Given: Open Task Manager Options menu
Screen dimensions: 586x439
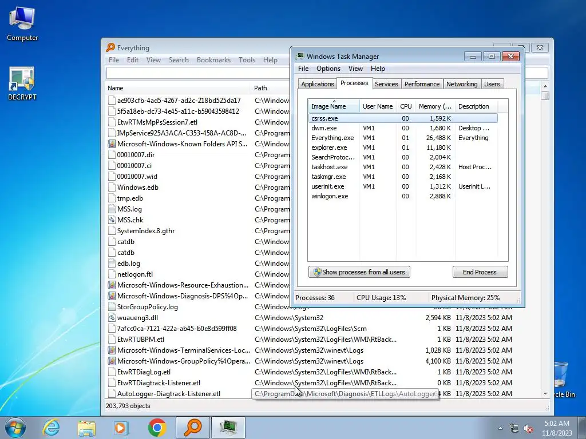Looking at the screenshot, I should pyautogui.click(x=328, y=69).
